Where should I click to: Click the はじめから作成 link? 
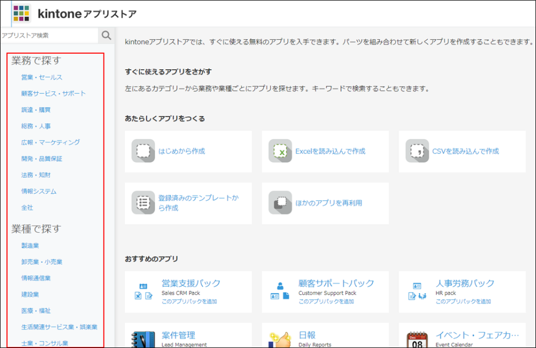[x=182, y=151]
